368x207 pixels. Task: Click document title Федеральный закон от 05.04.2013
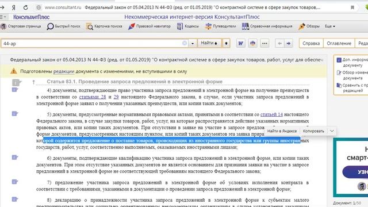tap(166, 60)
